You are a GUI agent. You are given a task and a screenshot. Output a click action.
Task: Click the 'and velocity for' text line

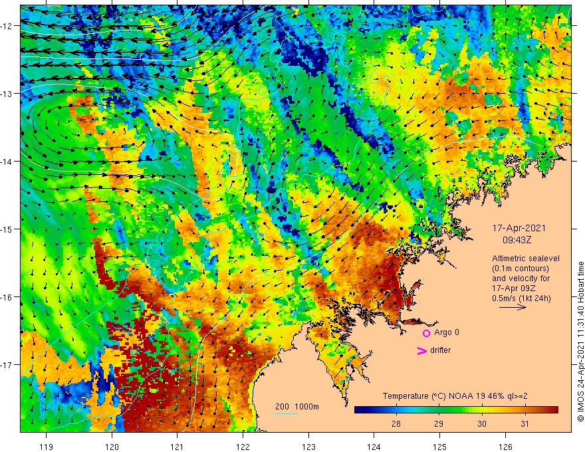[521, 279]
